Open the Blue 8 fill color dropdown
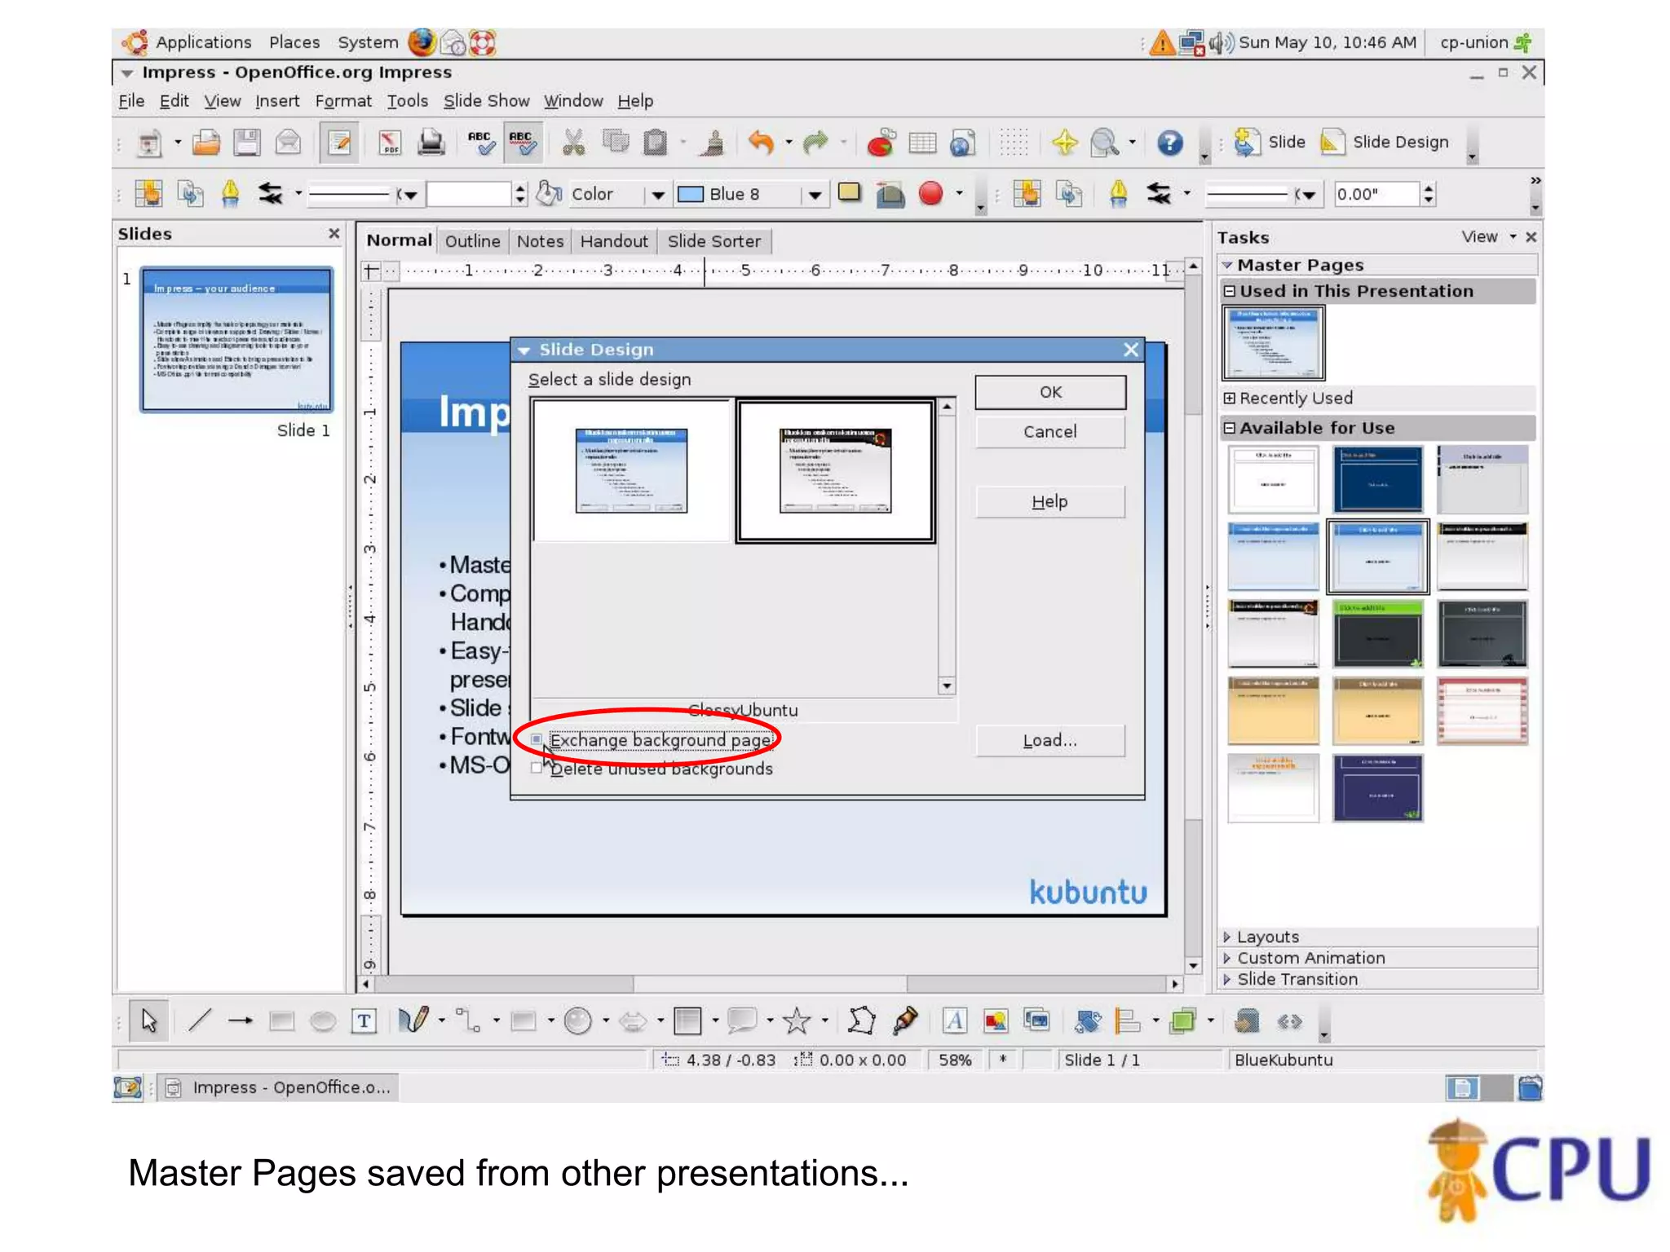The height and width of the screenshot is (1252, 1670). coord(814,195)
